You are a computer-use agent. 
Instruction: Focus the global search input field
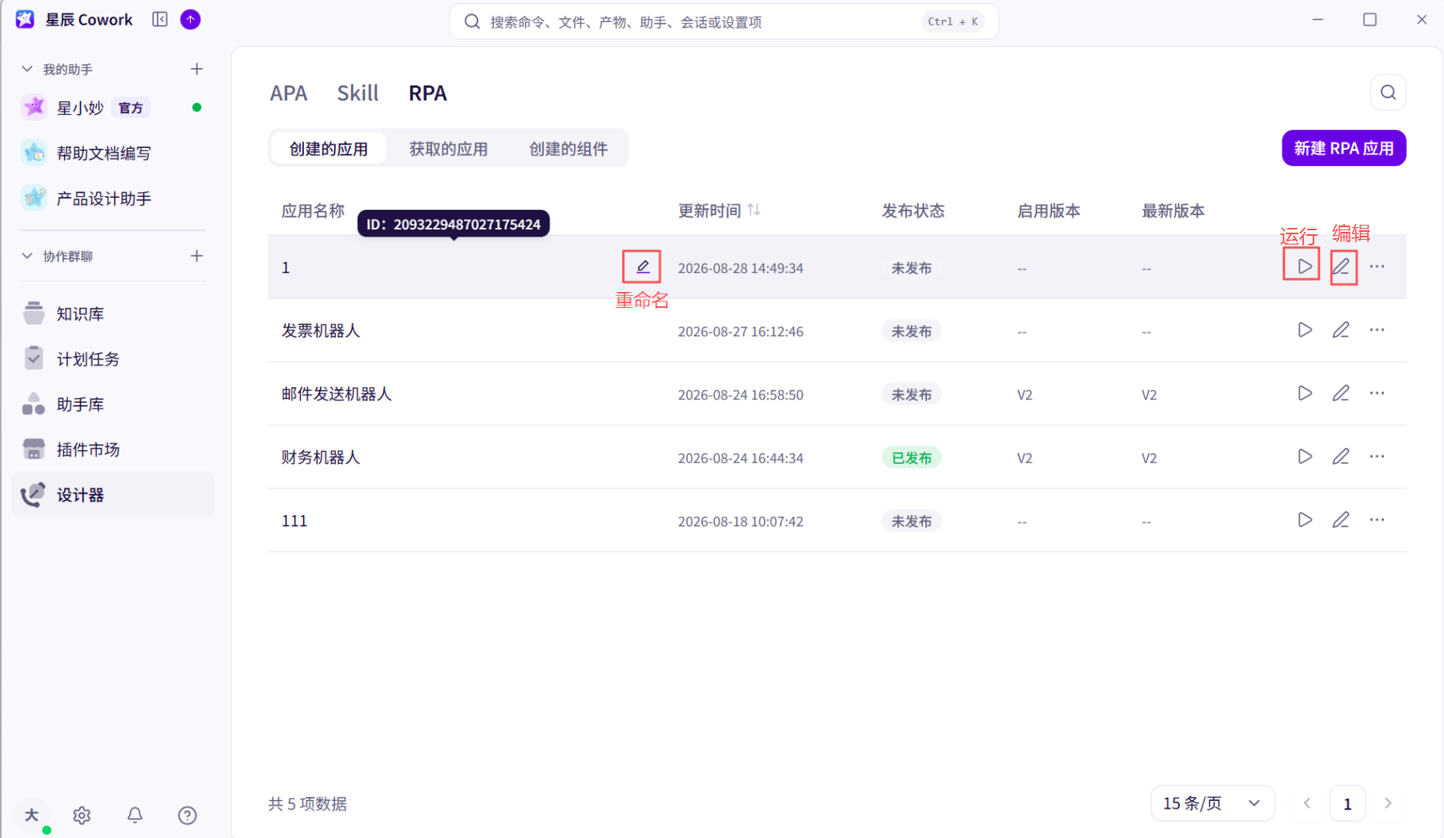click(x=723, y=21)
